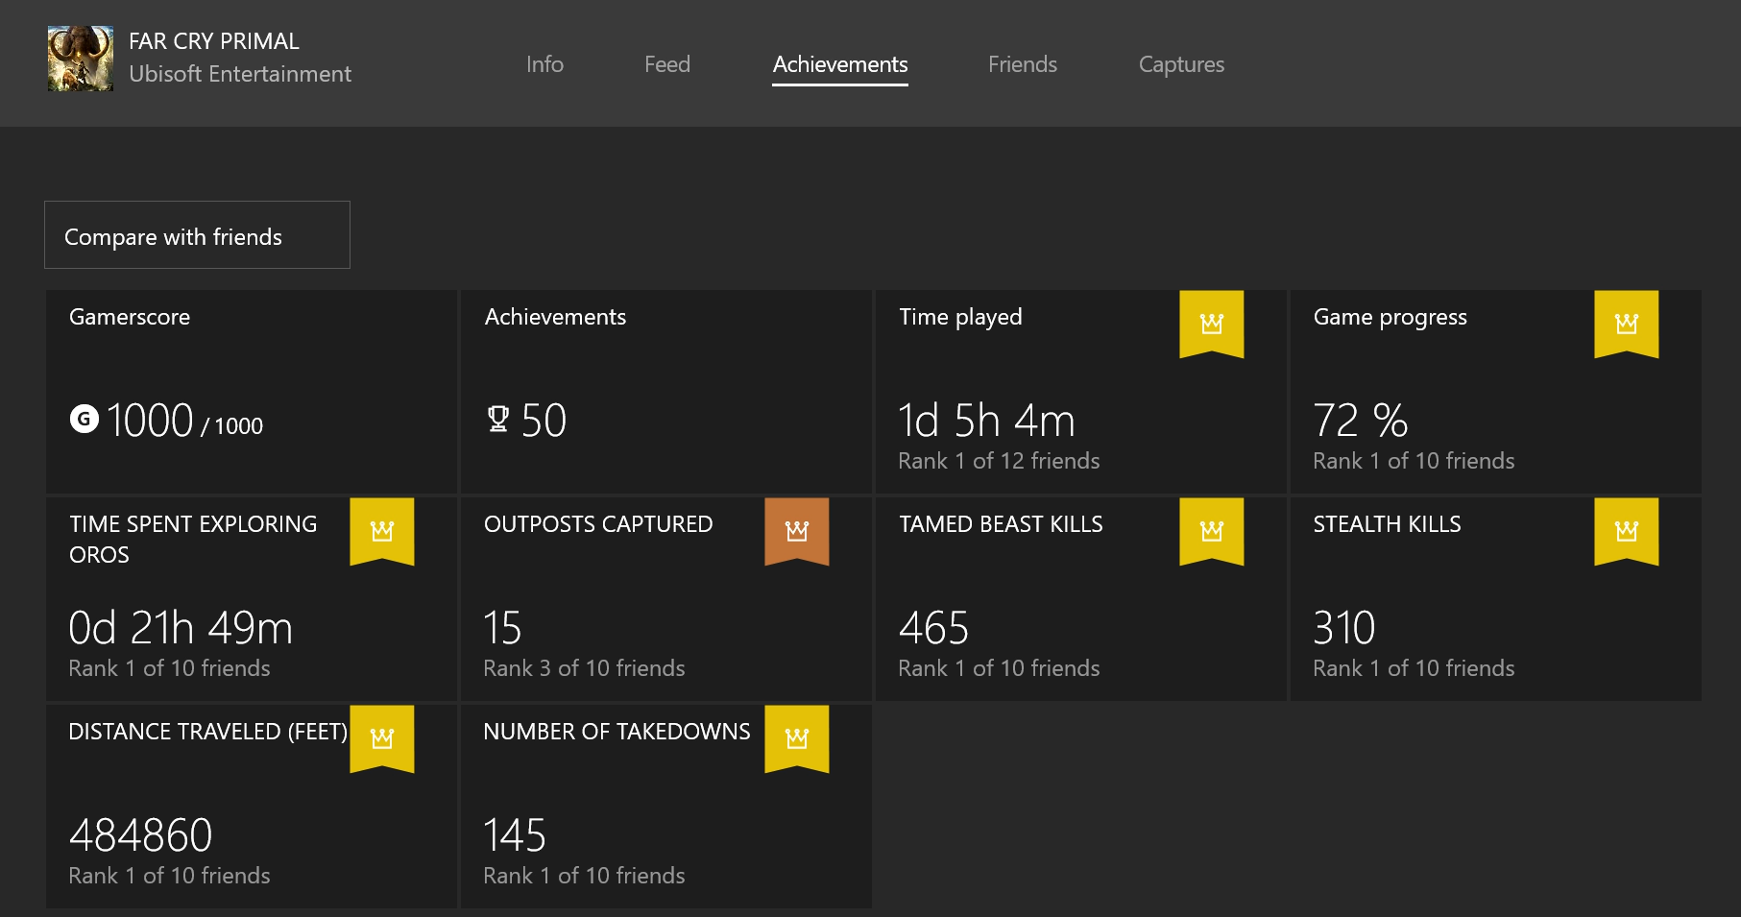Click the 484860 distance value

pyautogui.click(x=140, y=835)
